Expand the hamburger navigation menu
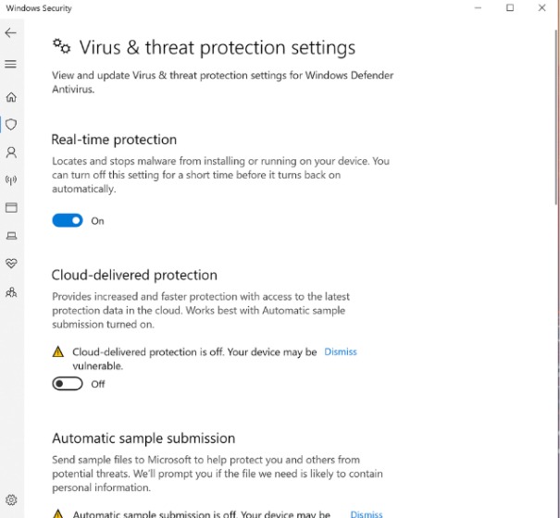This screenshot has width=560, height=518. coord(11,64)
